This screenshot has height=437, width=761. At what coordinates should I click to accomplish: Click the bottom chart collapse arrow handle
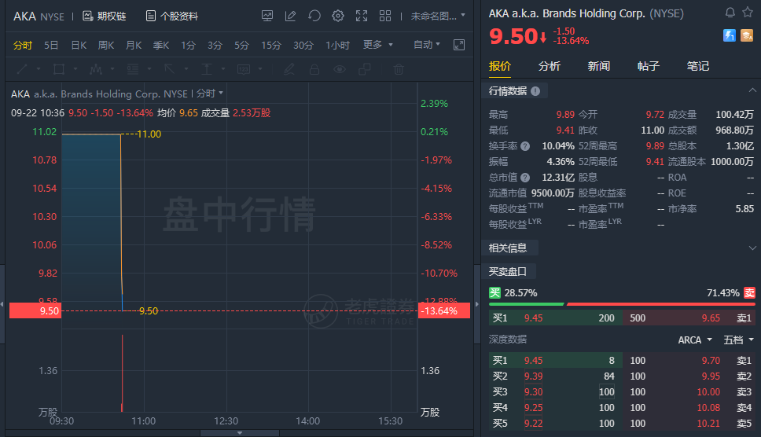(239, 432)
